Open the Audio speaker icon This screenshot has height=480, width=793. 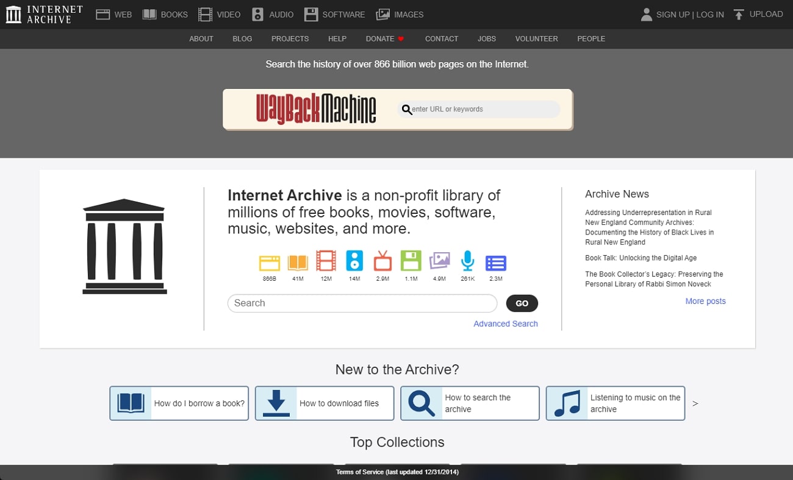(258, 15)
